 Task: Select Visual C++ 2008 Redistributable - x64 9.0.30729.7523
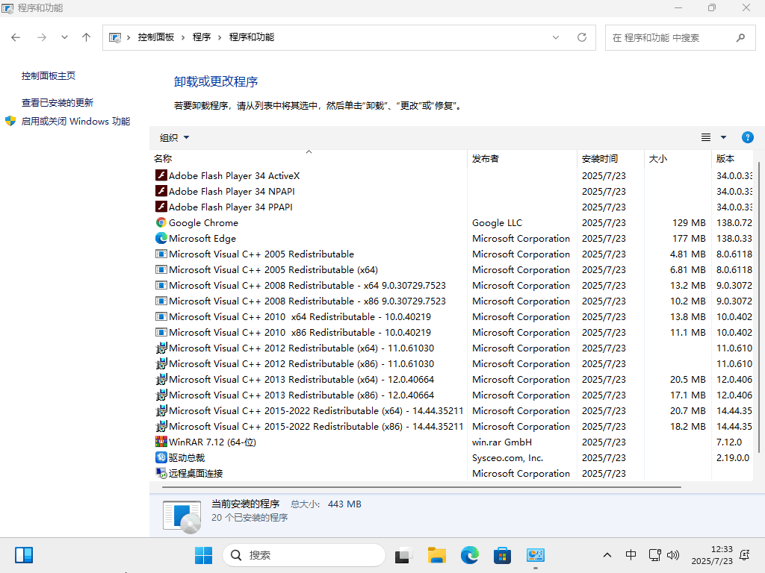pyautogui.click(x=453, y=285)
